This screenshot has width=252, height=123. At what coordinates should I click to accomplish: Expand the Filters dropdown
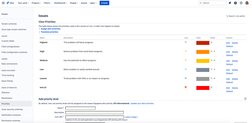click(x=48, y=3)
